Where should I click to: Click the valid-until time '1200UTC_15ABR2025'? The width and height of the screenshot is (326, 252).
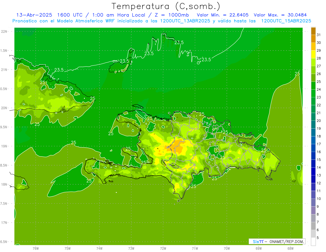pos(286,21)
